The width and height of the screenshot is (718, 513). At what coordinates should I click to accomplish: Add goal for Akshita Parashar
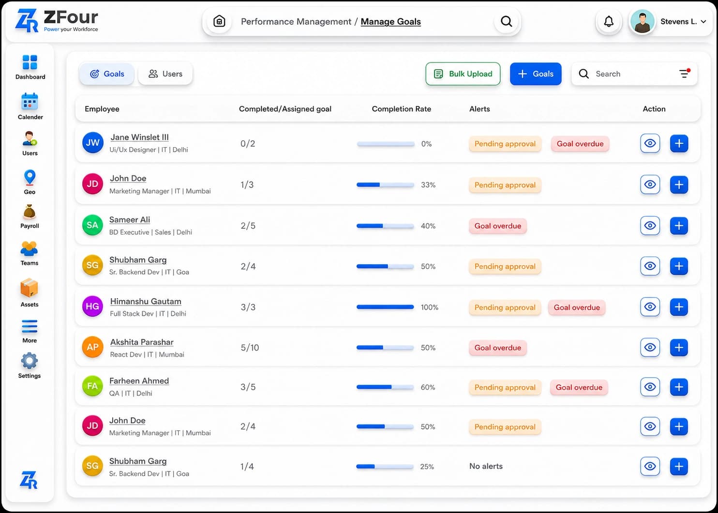(679, 347)
